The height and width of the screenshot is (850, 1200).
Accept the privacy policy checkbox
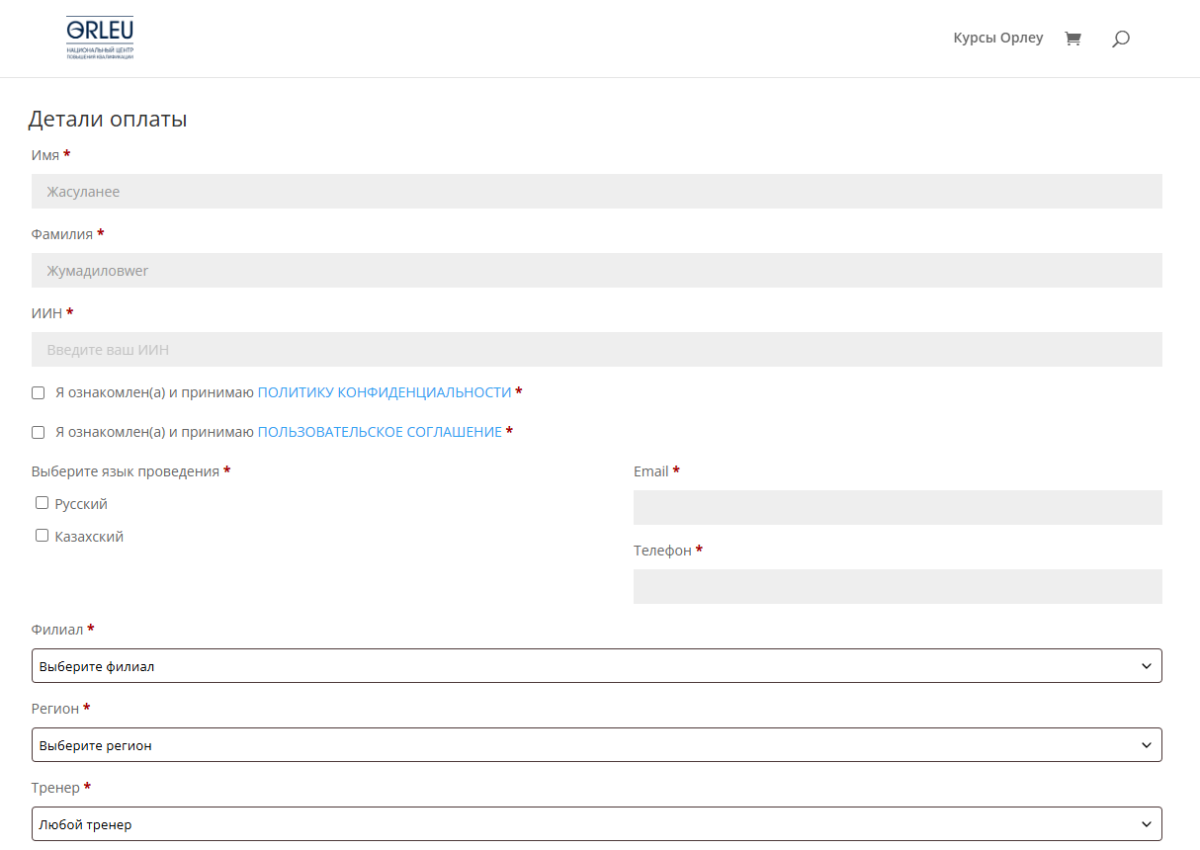39,392
